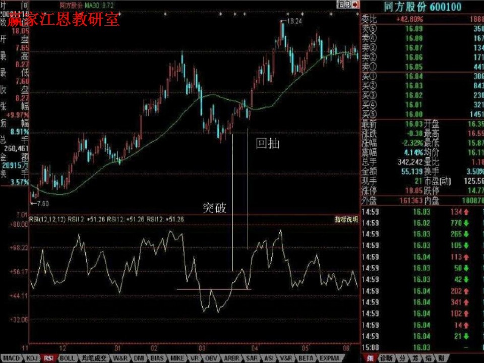Select the BIAS indicator tab
Screen dimensions: 484x363
(157, 358)
